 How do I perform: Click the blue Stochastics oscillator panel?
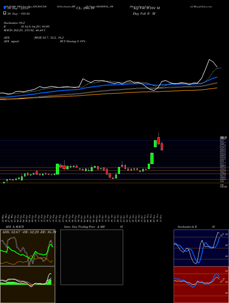pos(201,248)
